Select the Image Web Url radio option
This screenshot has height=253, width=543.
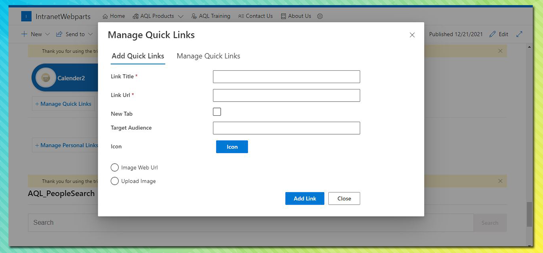pyautogui.click(x=115, y=167)
